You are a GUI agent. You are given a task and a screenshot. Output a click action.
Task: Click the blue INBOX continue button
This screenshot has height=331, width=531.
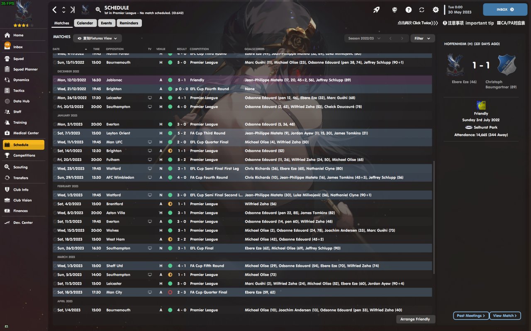(x=505, y=10)
